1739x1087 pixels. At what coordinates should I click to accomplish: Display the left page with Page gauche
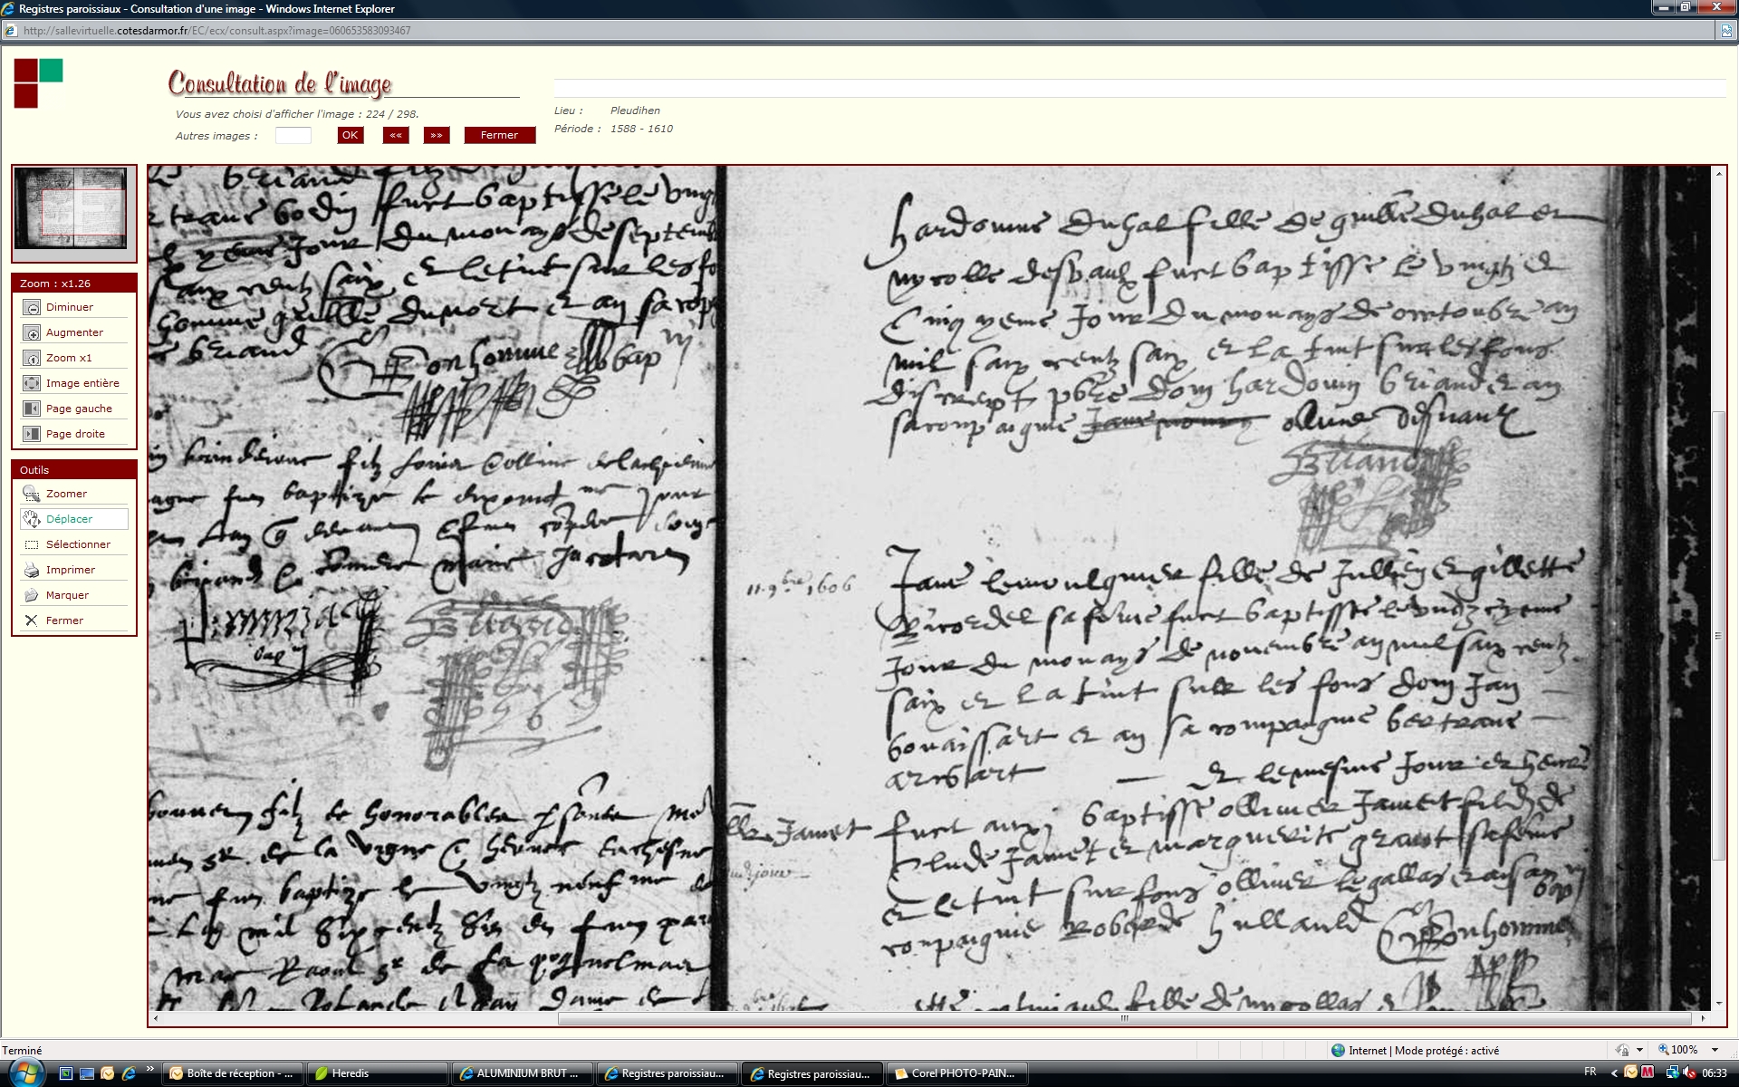(x=32, y=409)
